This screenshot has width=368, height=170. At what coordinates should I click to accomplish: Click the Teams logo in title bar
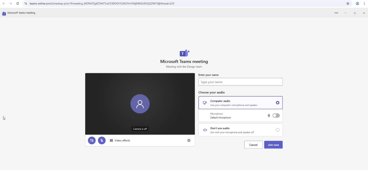(x=4, y=13)
